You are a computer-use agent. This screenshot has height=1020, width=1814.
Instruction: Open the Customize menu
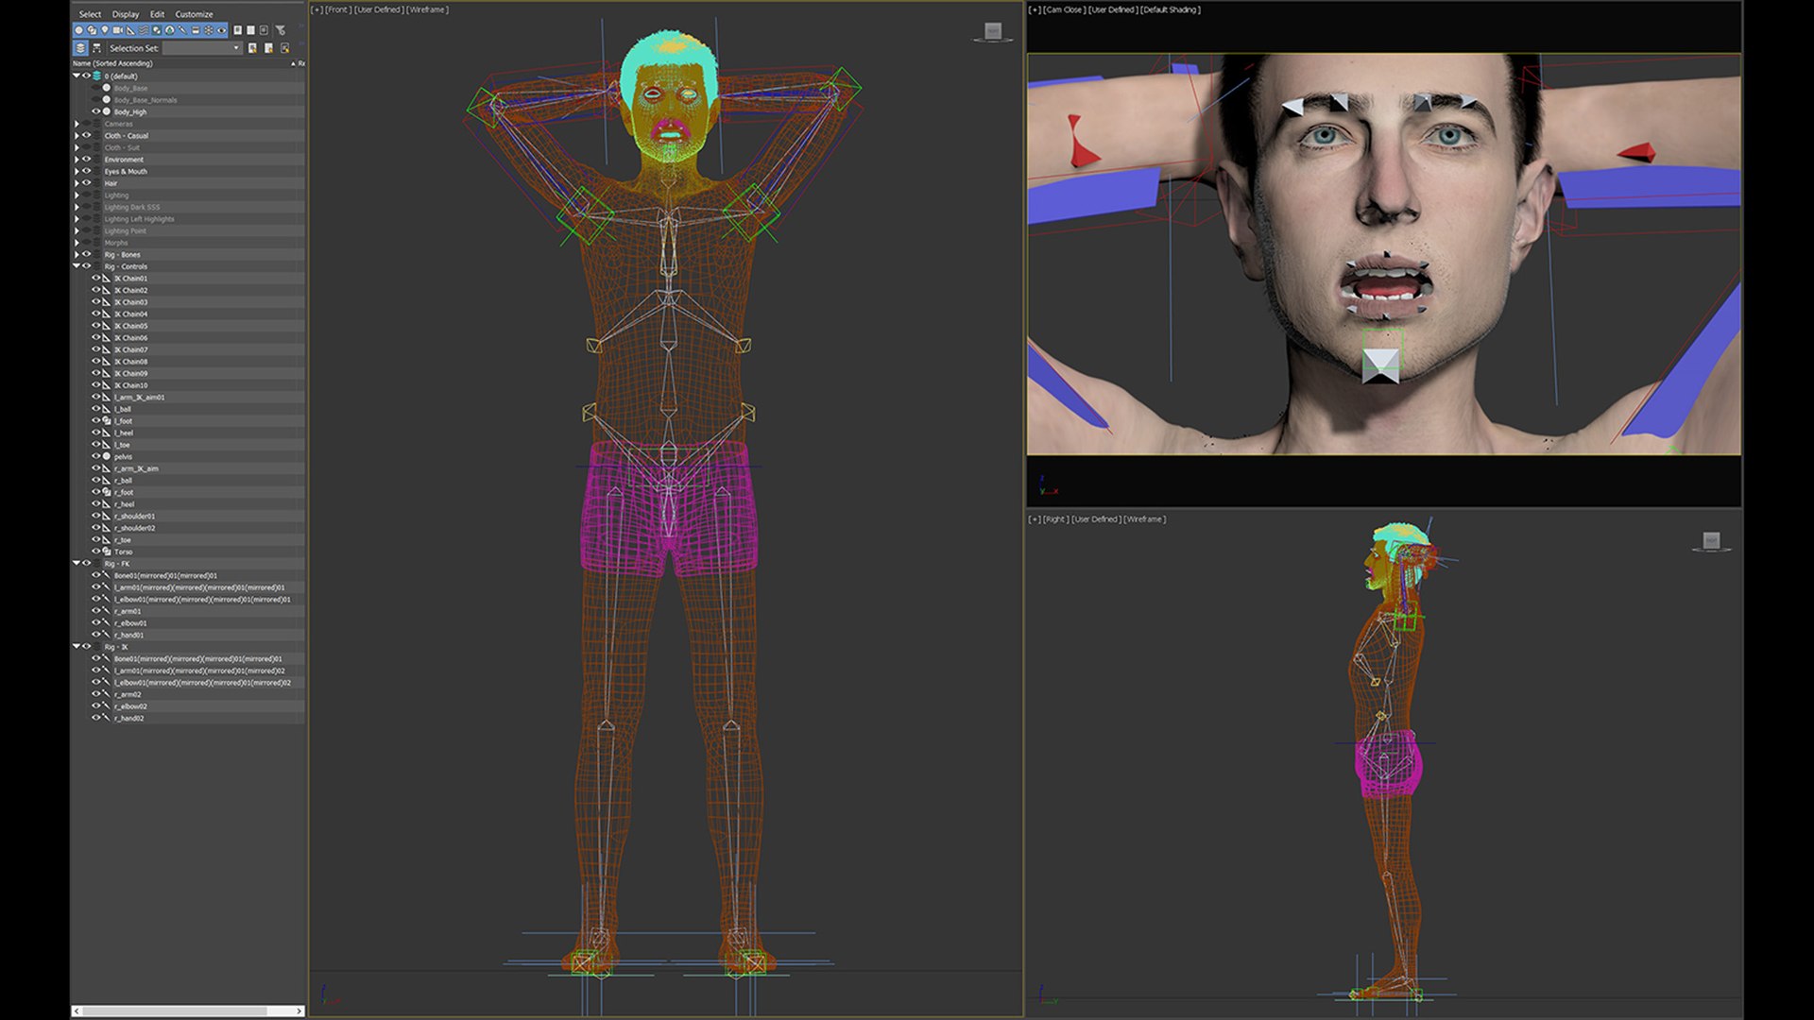click(x=194, y=14)
